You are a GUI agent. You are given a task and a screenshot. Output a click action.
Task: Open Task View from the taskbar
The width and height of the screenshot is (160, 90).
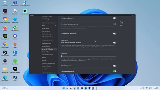point(71,88)
